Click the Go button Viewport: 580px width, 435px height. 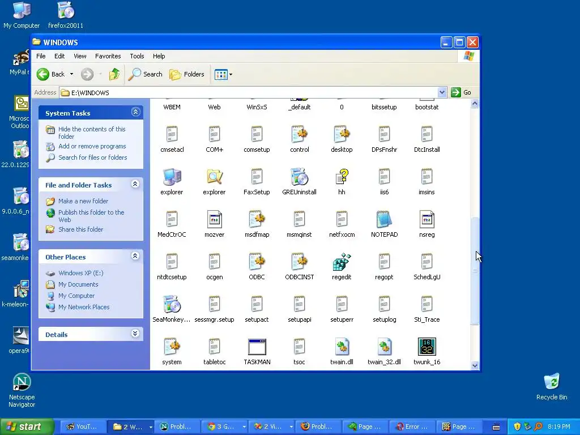point(461,92)
